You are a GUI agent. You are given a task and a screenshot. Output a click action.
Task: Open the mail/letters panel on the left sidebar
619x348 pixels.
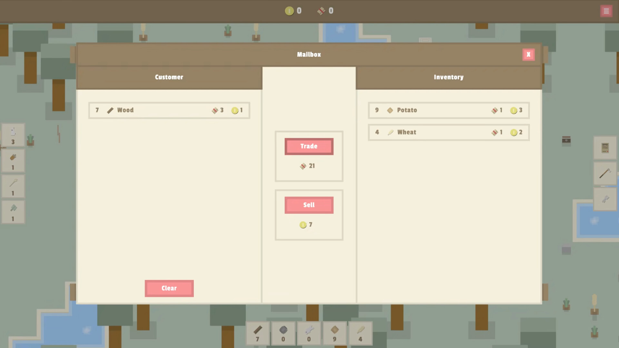[x=13, y=135]
